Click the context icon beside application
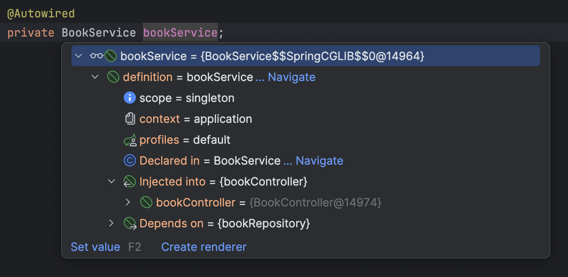568x277 pixels. [129, 118]
